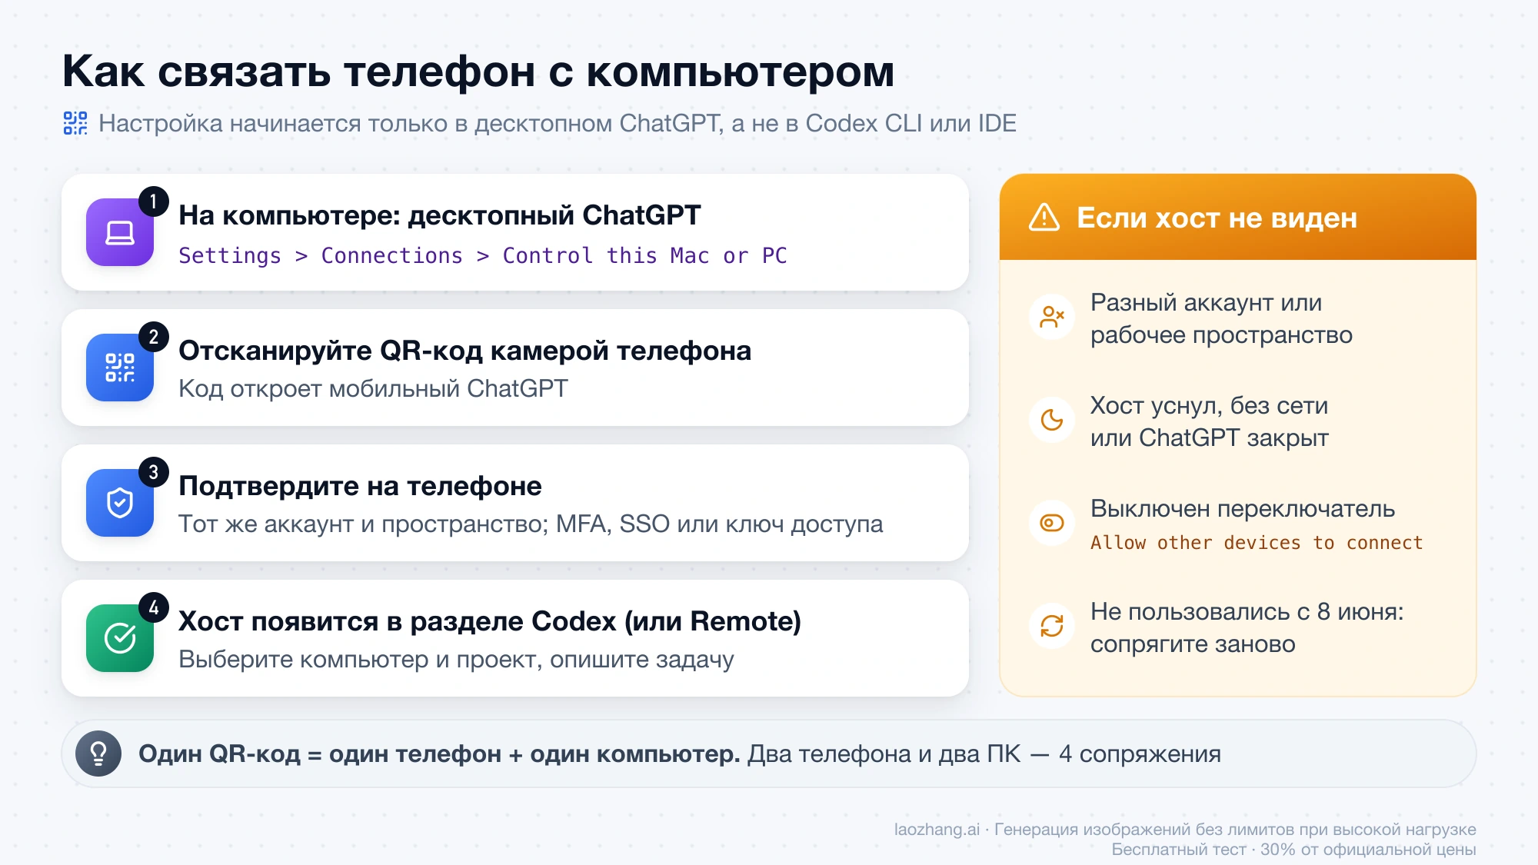
Task: Click the 'Allow other devices to connect' label
Action: [x=1257, y=542]
